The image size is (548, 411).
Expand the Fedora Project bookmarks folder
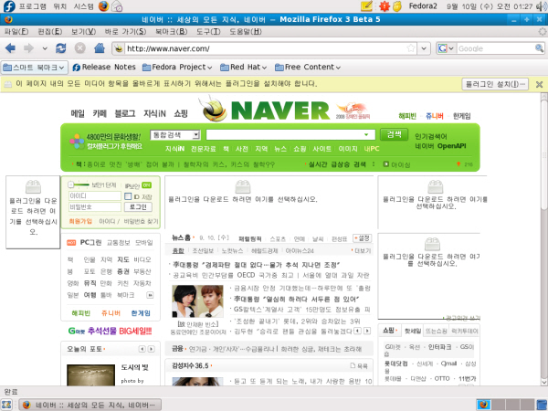[177, 67]
